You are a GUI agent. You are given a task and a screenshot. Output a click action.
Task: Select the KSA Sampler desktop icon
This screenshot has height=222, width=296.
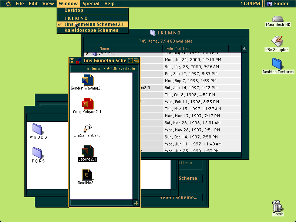277,44
